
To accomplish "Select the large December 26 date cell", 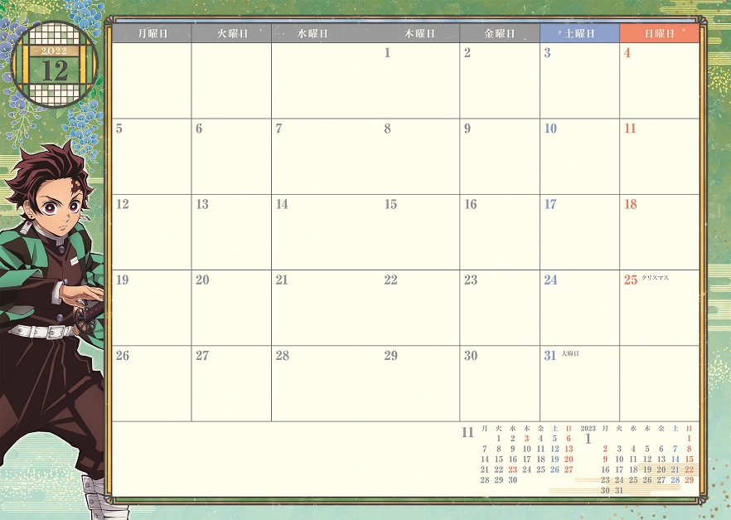I will [152, 383].
